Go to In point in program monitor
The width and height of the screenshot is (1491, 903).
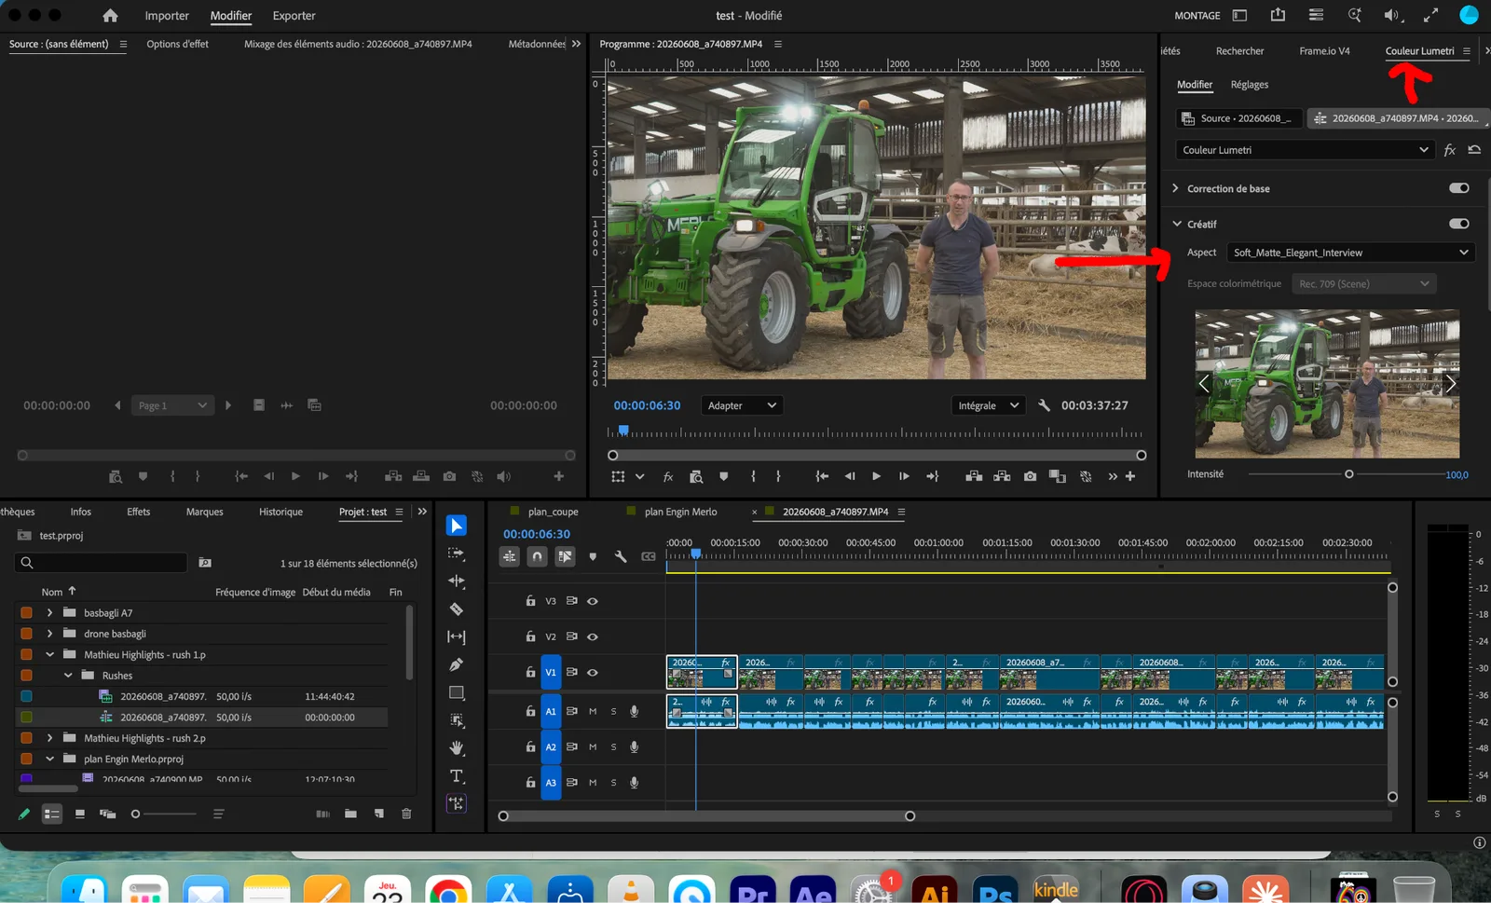(822, 476)
